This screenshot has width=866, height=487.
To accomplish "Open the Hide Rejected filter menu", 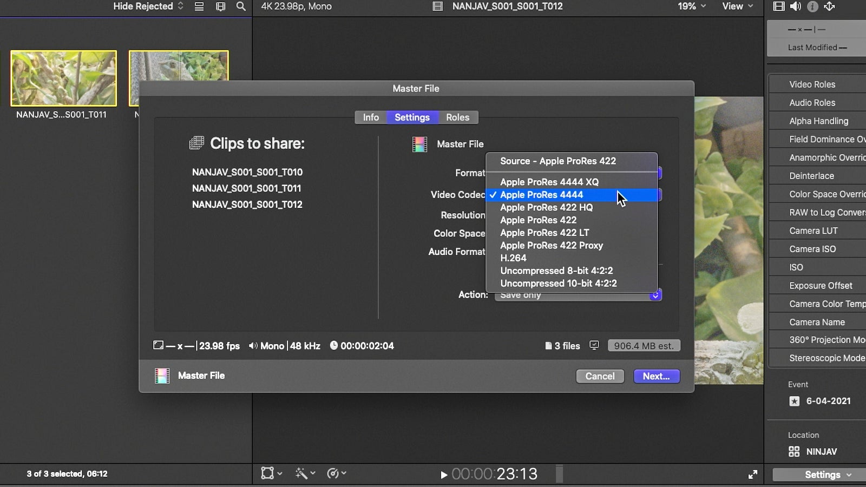I will 148,6.
